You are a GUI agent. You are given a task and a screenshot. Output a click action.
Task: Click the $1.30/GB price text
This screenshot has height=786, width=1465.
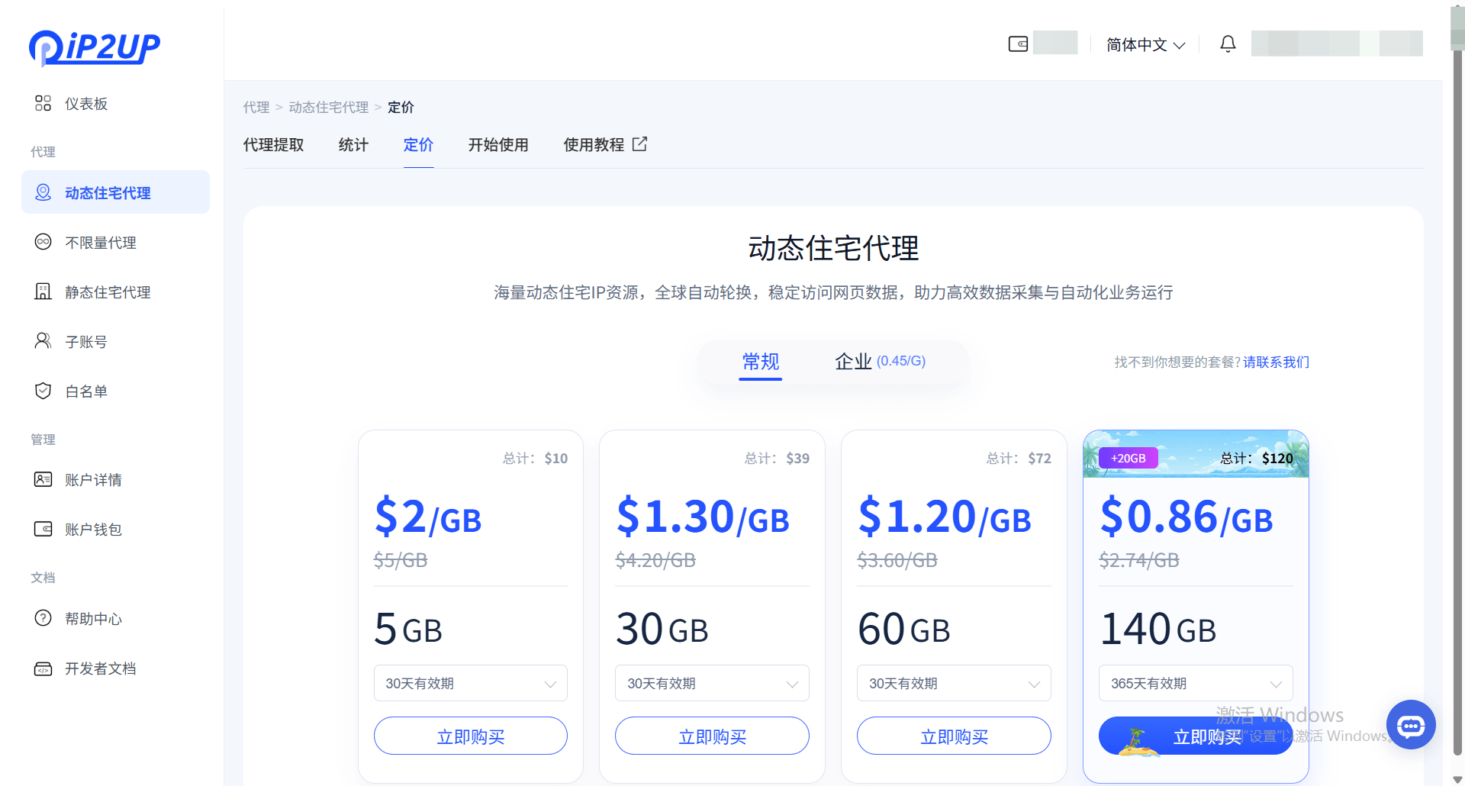[703, 517]
